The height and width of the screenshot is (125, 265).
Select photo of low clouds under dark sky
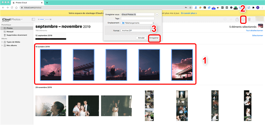[149, 65]
